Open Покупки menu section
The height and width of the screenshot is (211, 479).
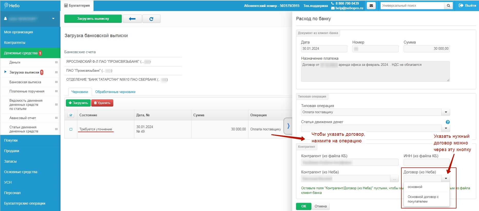(x=30, y=140)
